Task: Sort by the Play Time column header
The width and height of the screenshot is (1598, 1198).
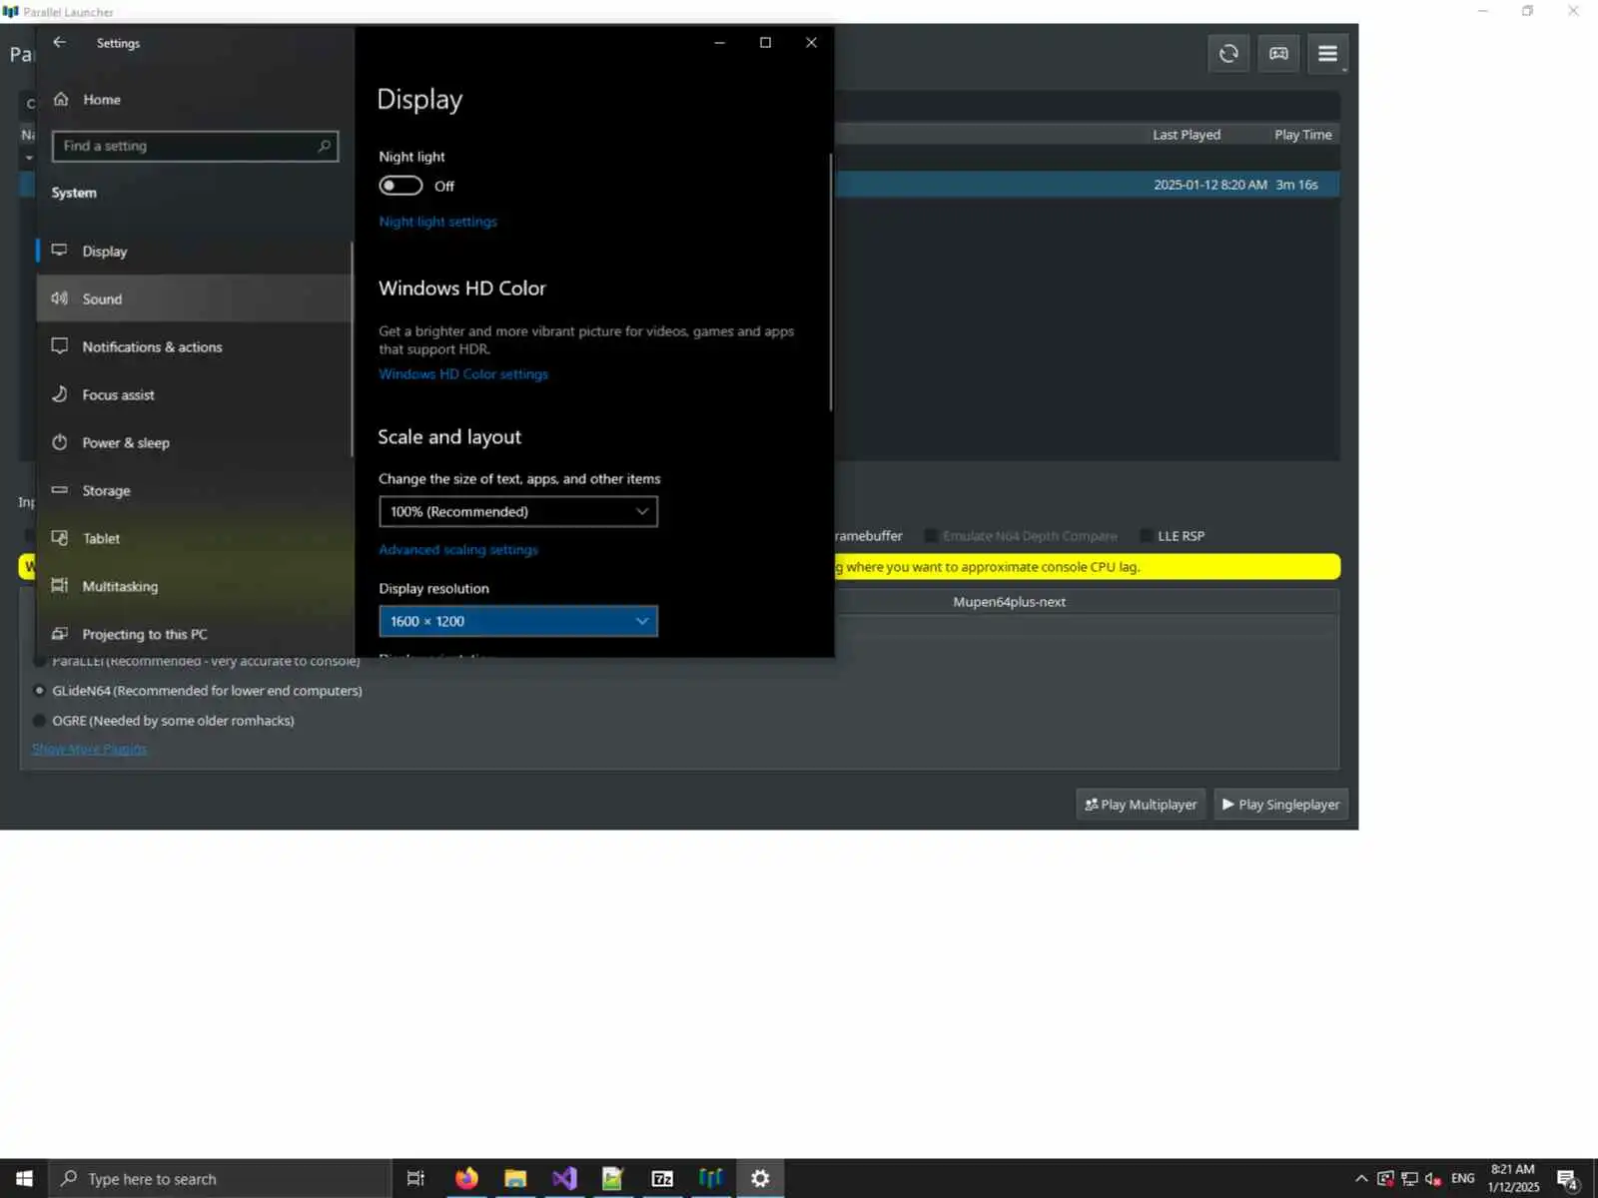Action: 1302,135
